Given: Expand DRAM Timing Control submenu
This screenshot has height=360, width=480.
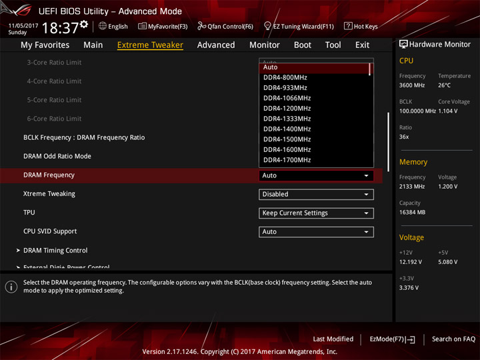Looking at the screenshot, I should (x=55, y=251).
